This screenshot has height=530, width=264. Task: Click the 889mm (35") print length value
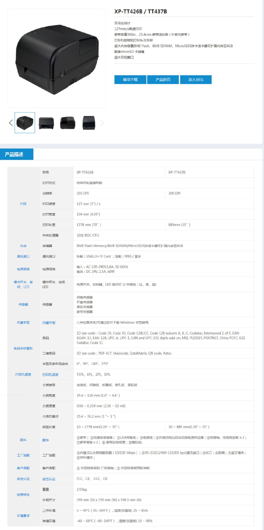click(180, 225)
